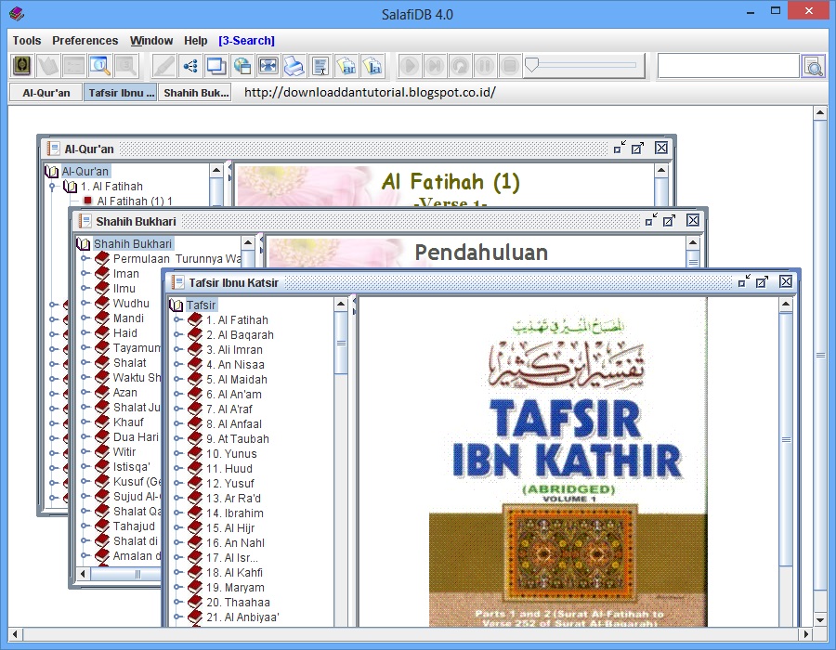Click the Arabic font 'ar' toolbar icon
The image size is (836, 650).
coord(346,66)
